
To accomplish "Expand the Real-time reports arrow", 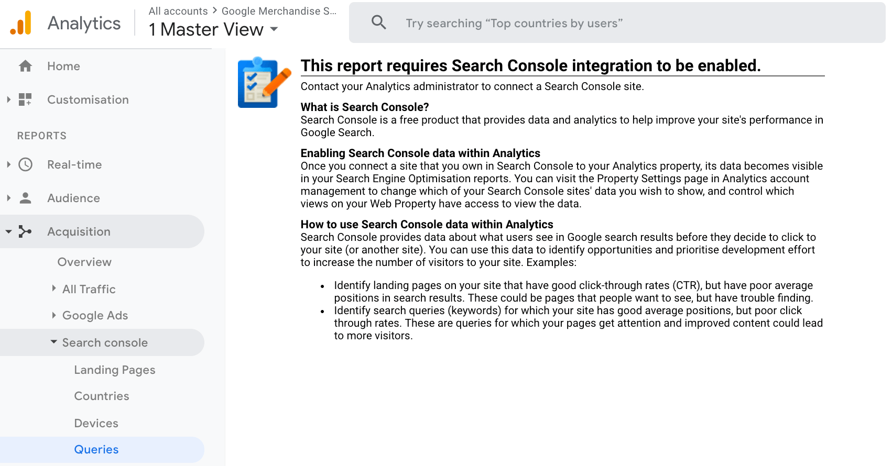I will pyautogui.click(x=8, y=164).
